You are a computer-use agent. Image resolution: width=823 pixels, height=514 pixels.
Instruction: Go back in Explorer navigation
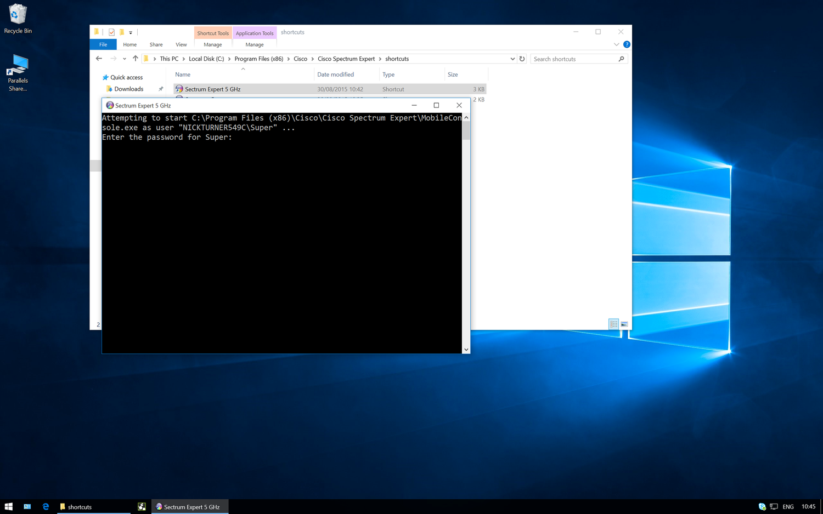[x=99, y=59]
